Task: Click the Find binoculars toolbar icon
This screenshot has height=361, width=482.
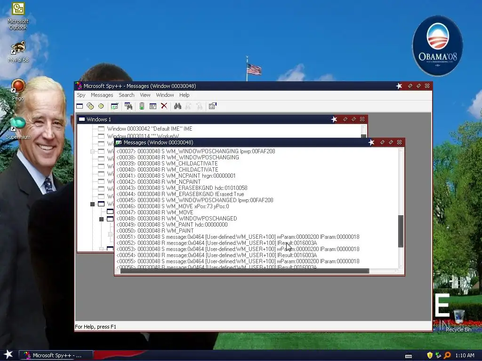Action: click(177, 106)
